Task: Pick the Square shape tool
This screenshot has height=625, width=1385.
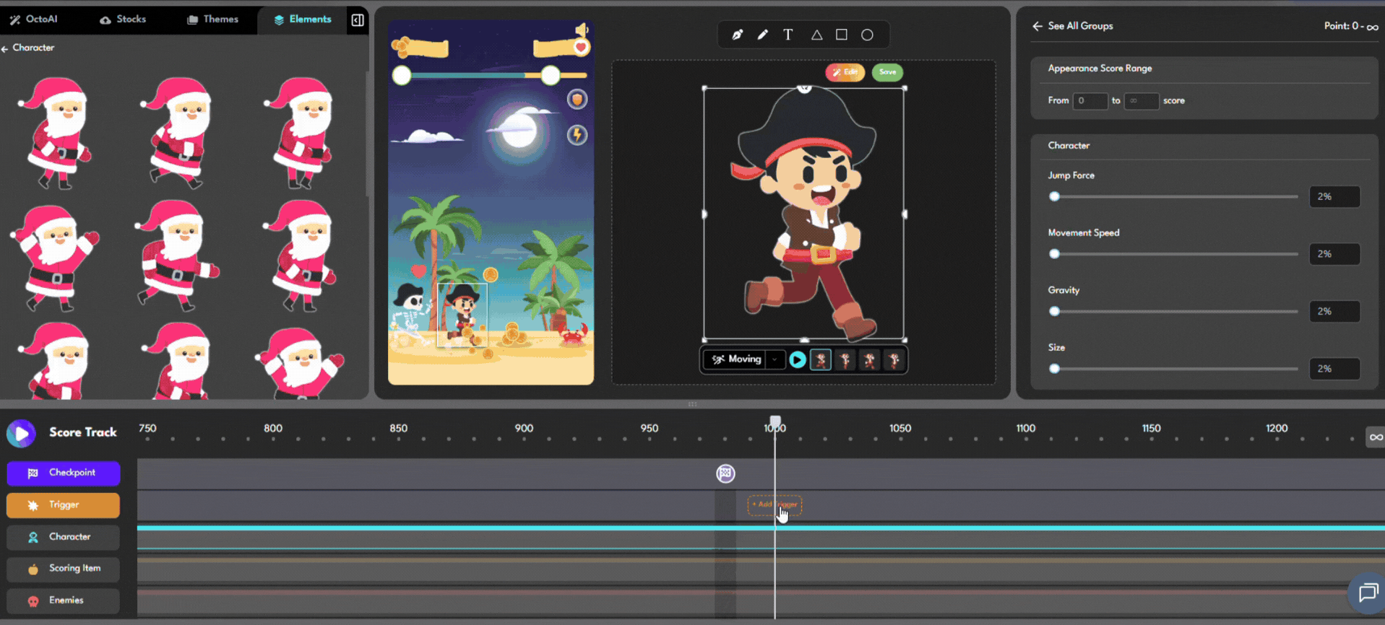Action: (842, 35)
